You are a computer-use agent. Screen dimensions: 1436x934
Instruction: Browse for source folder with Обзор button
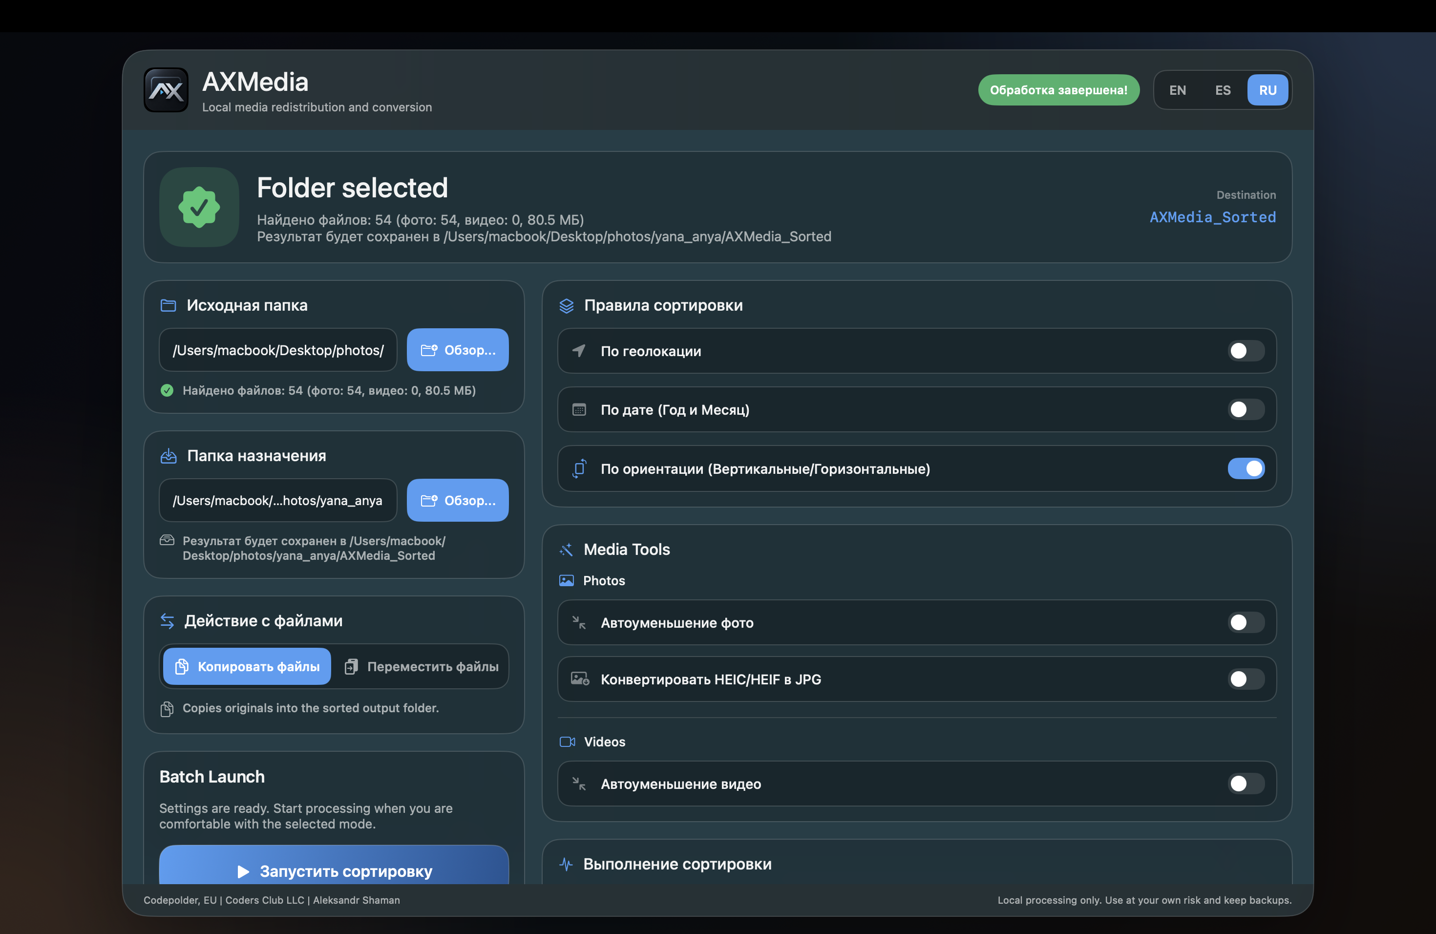pos(457,350)
